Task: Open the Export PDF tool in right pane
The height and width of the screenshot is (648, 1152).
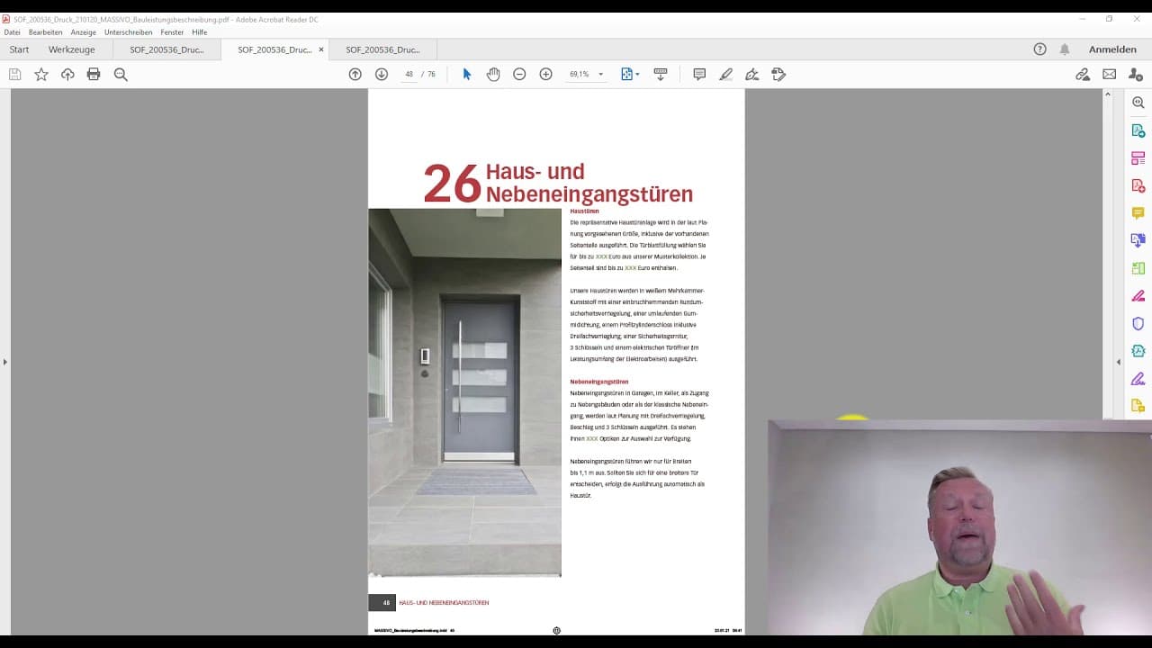Action: (x=1138, y=130)
